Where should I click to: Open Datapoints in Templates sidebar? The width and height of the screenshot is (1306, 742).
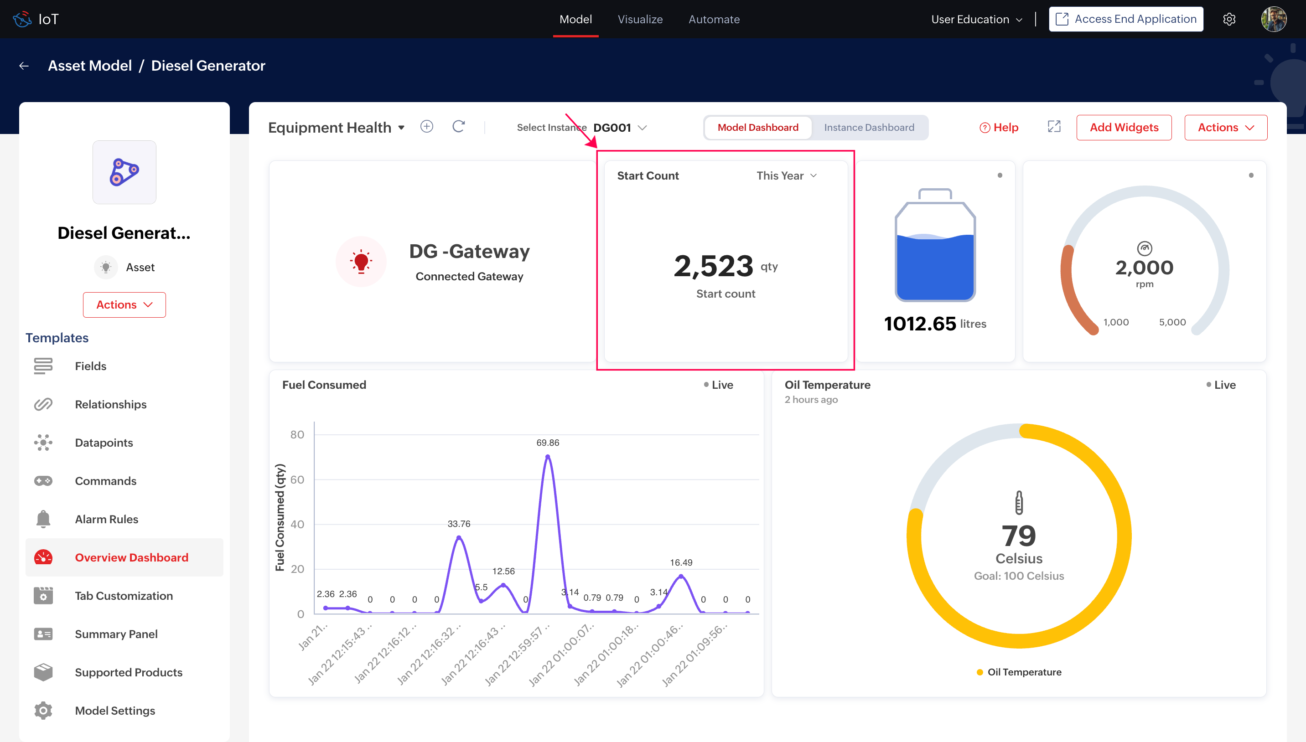104,443
